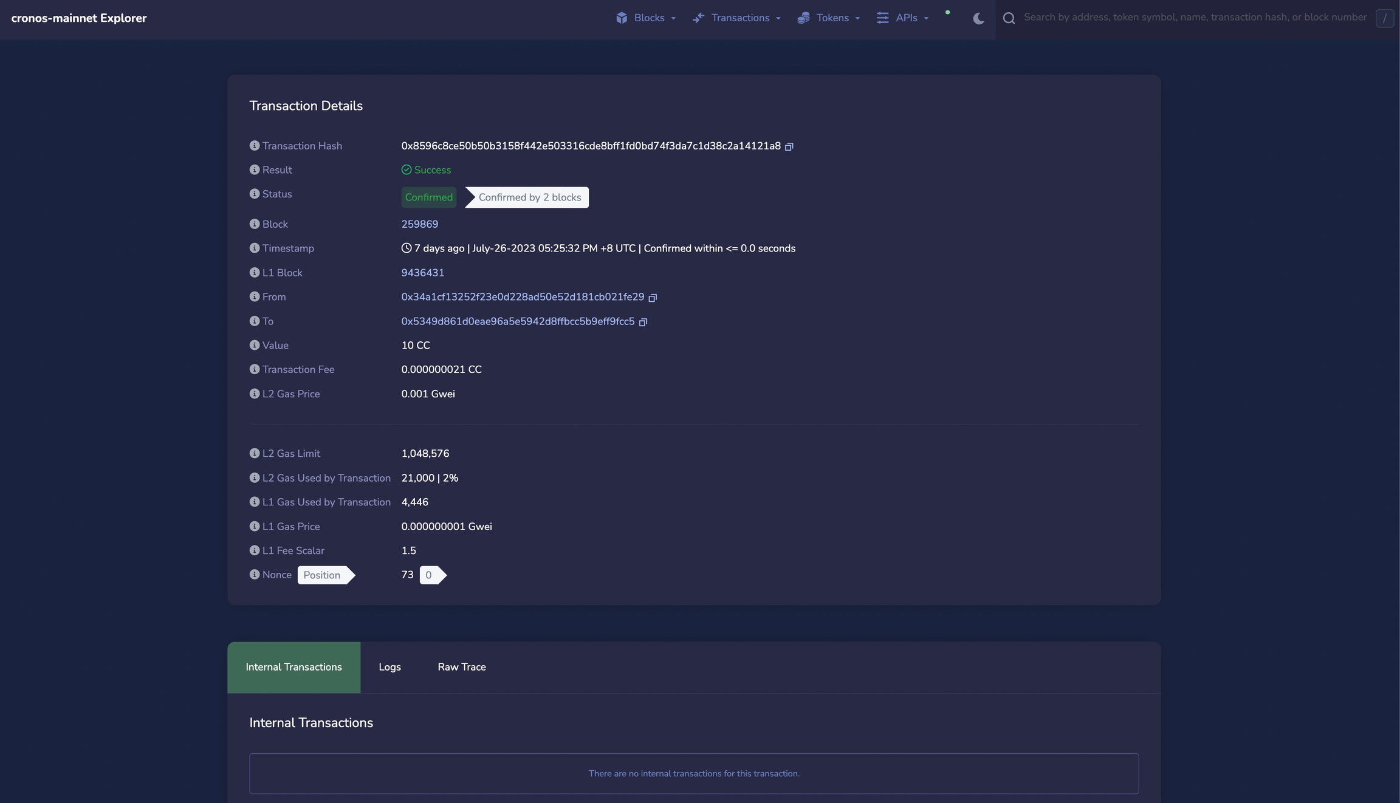Image resolution: width=1400 pixels, height=803 pixels.
Task: Open the Tokens dropdown menu
Action: coord(829,18)
